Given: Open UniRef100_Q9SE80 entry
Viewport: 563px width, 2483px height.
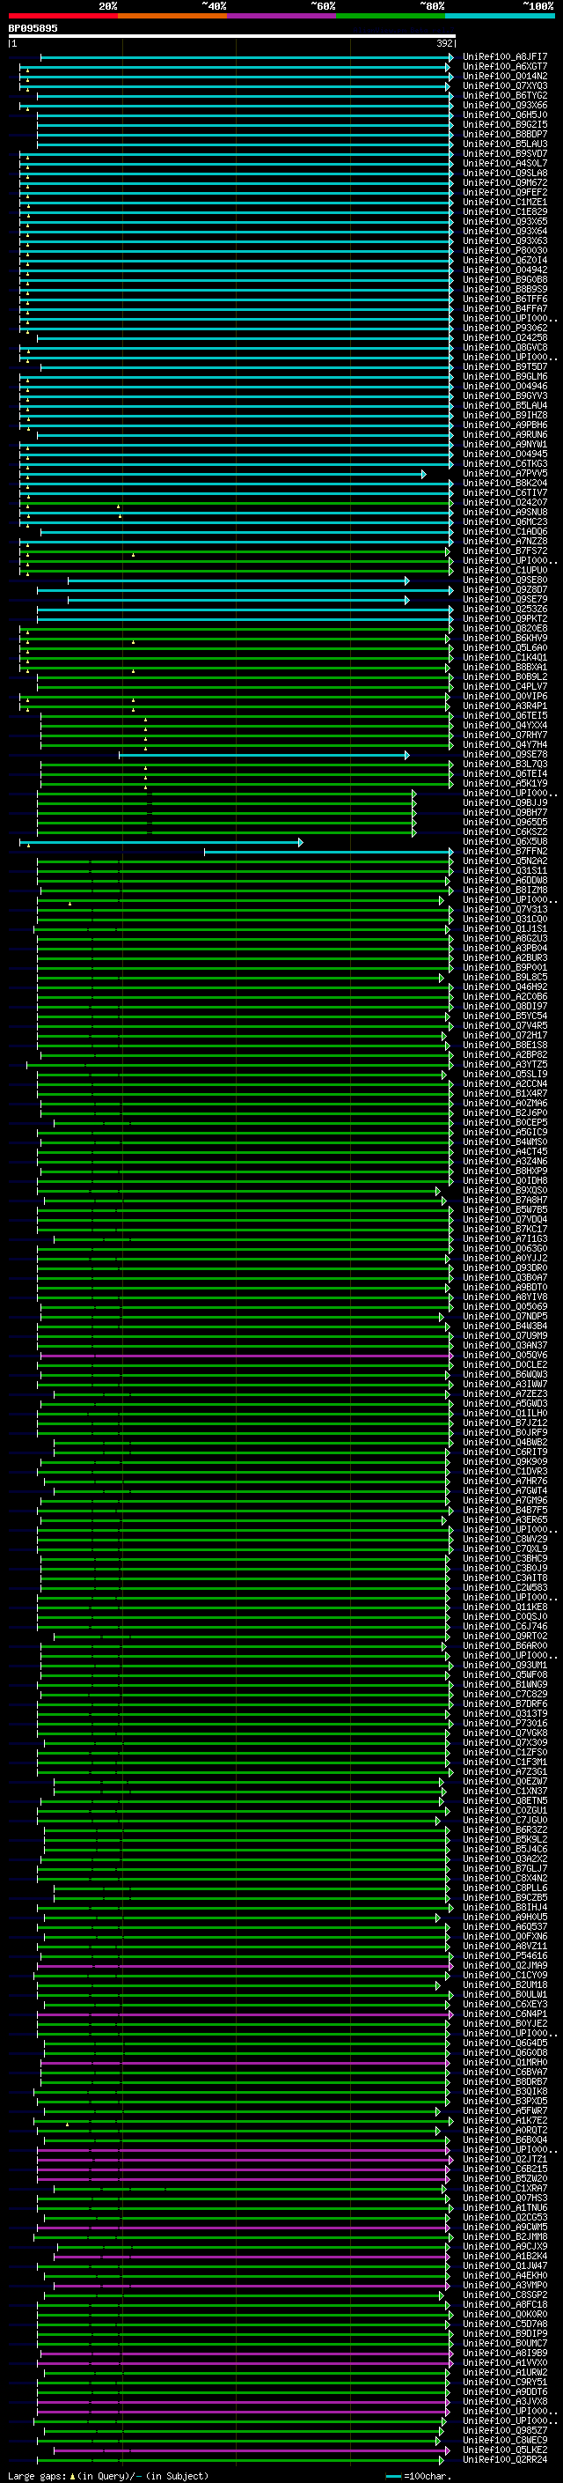Looking at the screenshot, I should tap(505, 580).
